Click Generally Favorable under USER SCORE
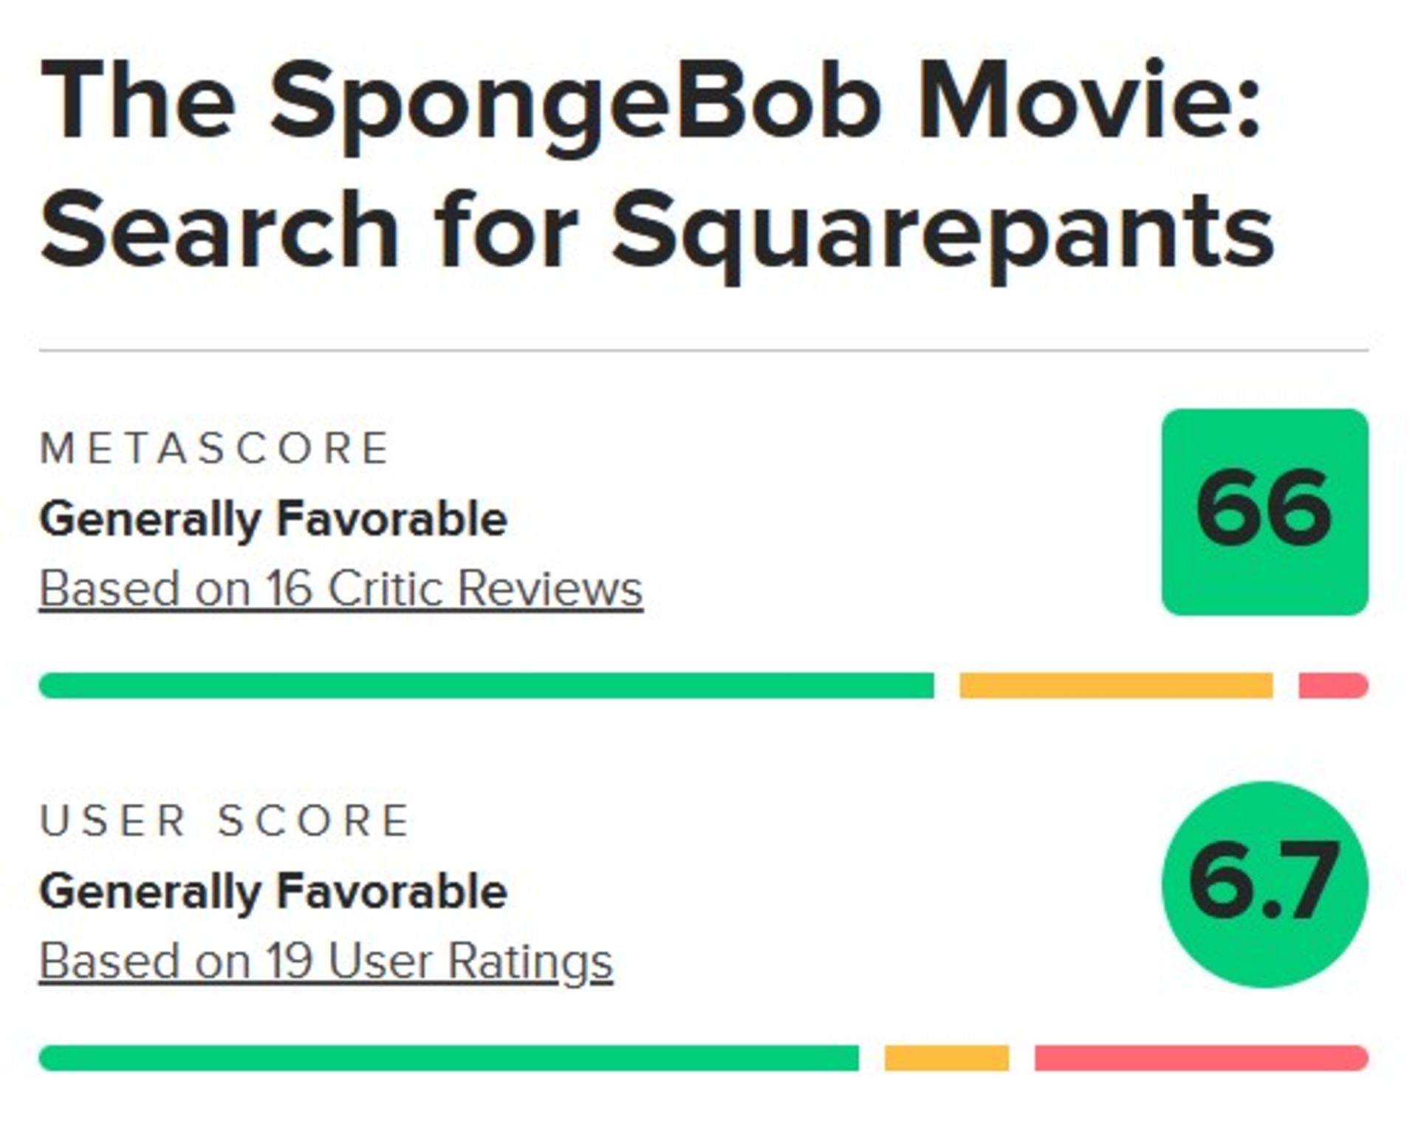The image size is (1418, 1128). 273,893
